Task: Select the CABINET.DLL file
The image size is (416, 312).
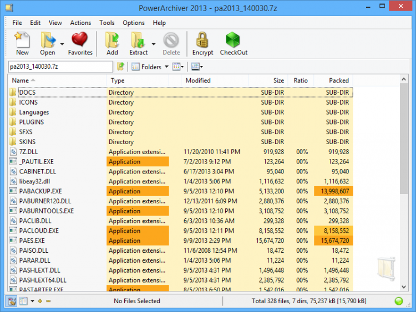Action: coord(180,171)
